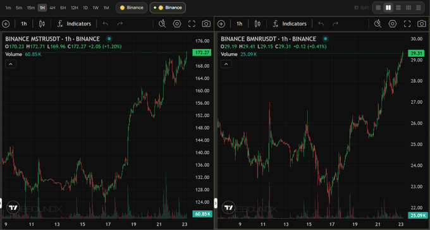Open candle chart type on BMNRUSDT chart

pos(257,24)
